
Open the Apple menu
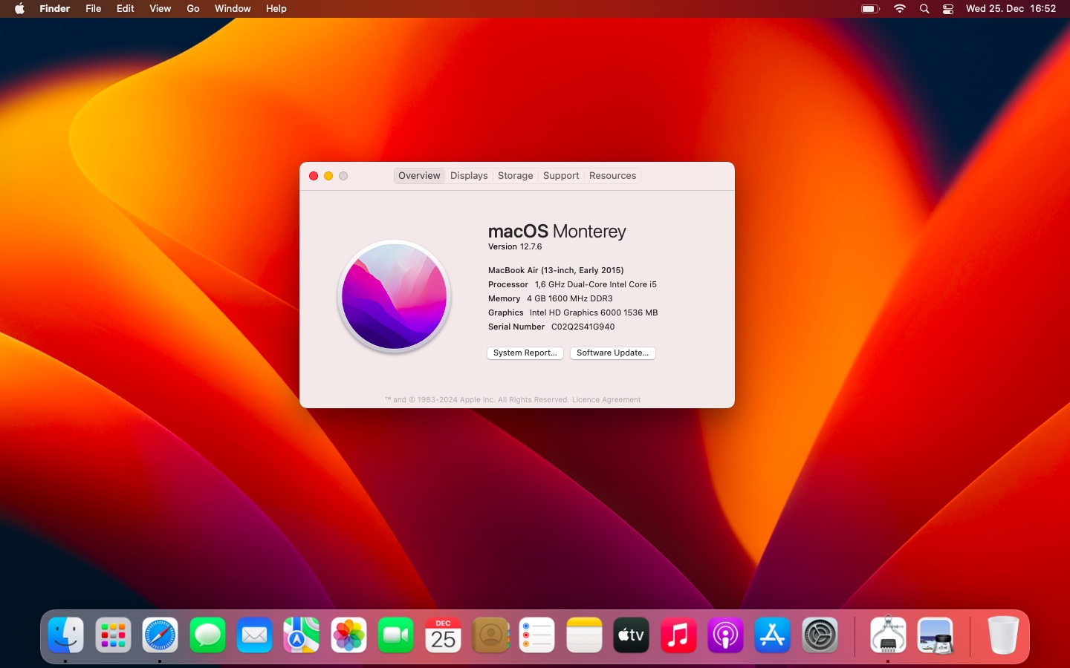pyautogui.click(x=19, y=9)
